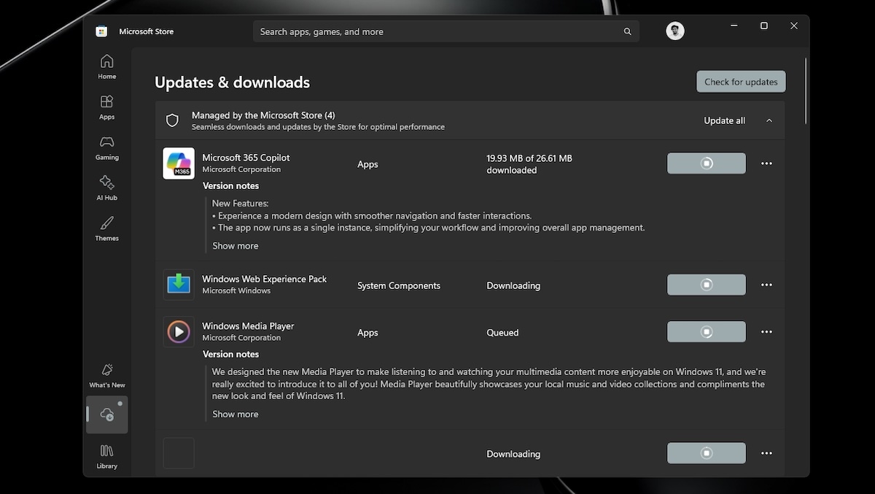The image size is (875, 494).
Task: Open AI Hub from sidebar
Action: coord(106,188)
